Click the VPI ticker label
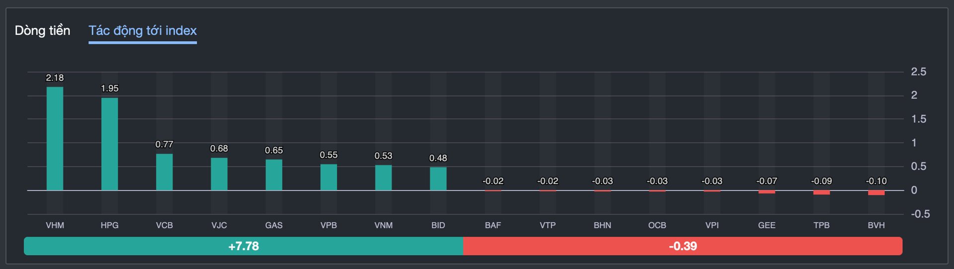This screenshot has height=269, width=954. [712, 225]
